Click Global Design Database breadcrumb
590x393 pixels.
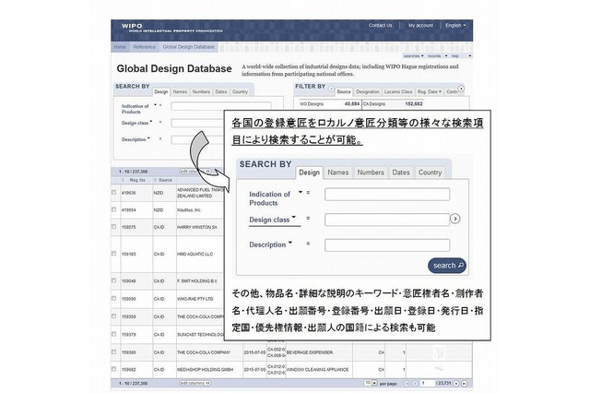(188, 47)
